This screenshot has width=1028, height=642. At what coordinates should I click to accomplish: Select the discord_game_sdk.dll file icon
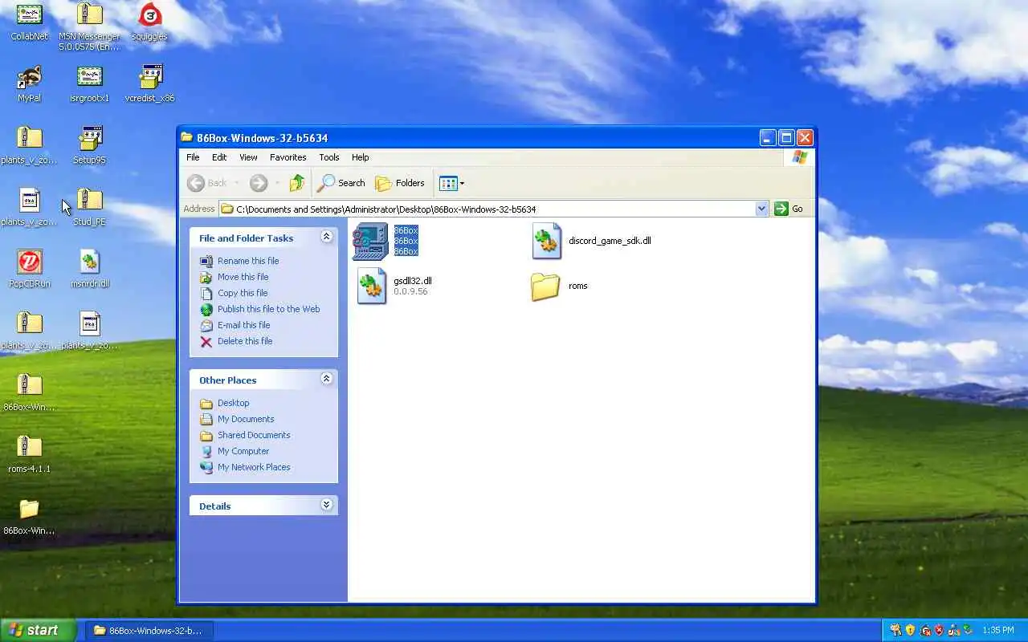click(x=546, y=241)
